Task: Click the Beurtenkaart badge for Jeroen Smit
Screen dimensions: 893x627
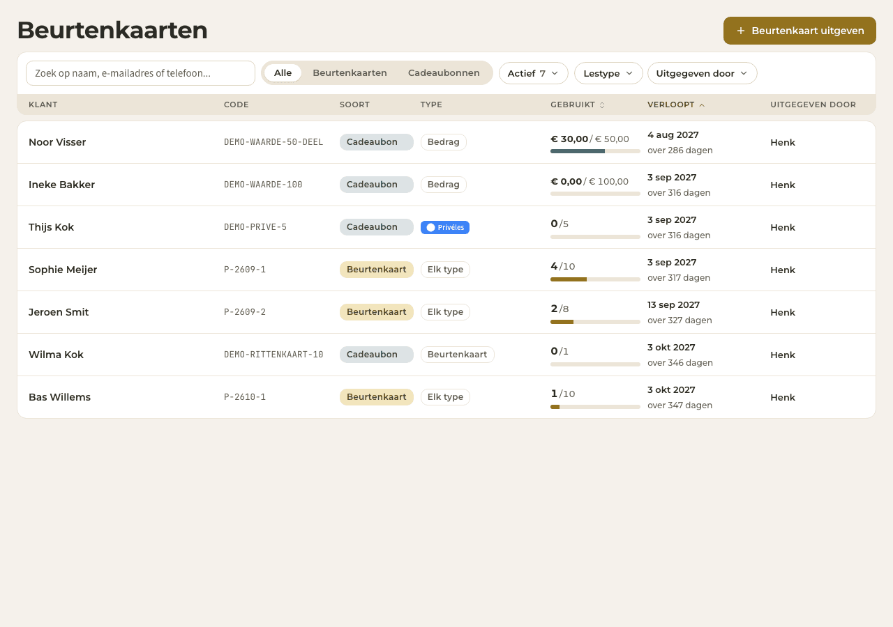Action: point(377,312)
